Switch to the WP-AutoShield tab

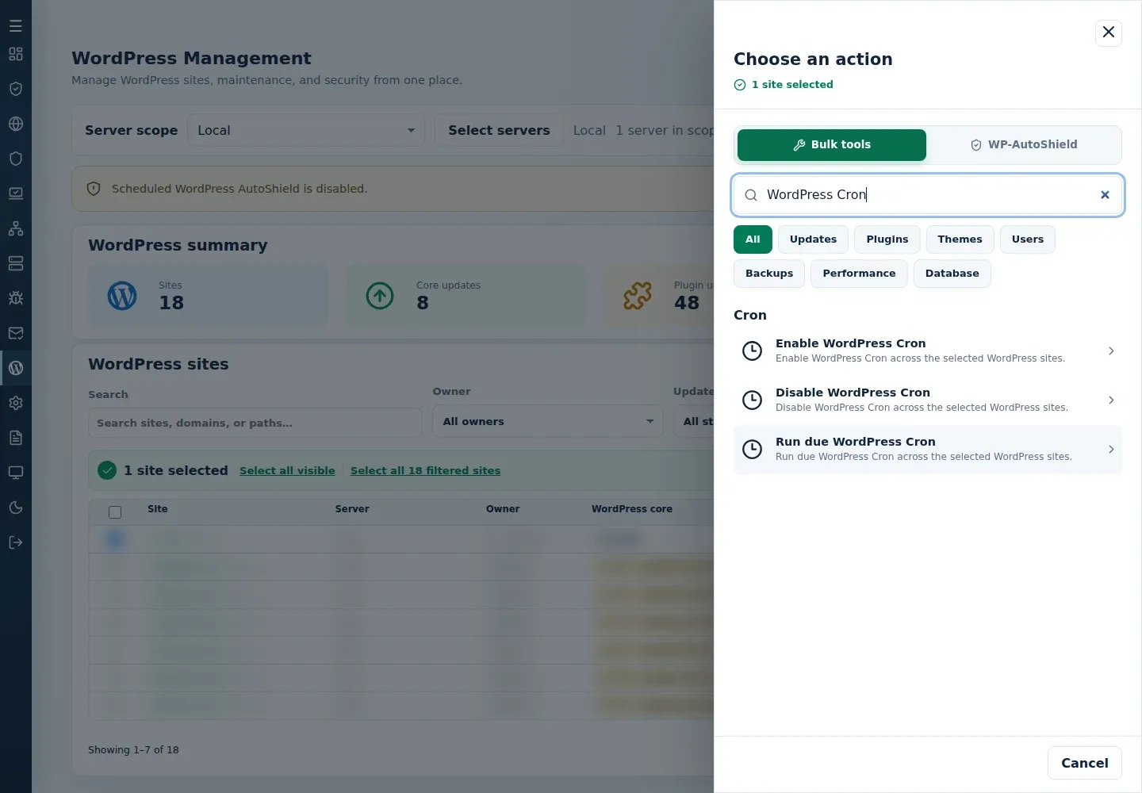pyautogui.click(x=1024, y=145)
